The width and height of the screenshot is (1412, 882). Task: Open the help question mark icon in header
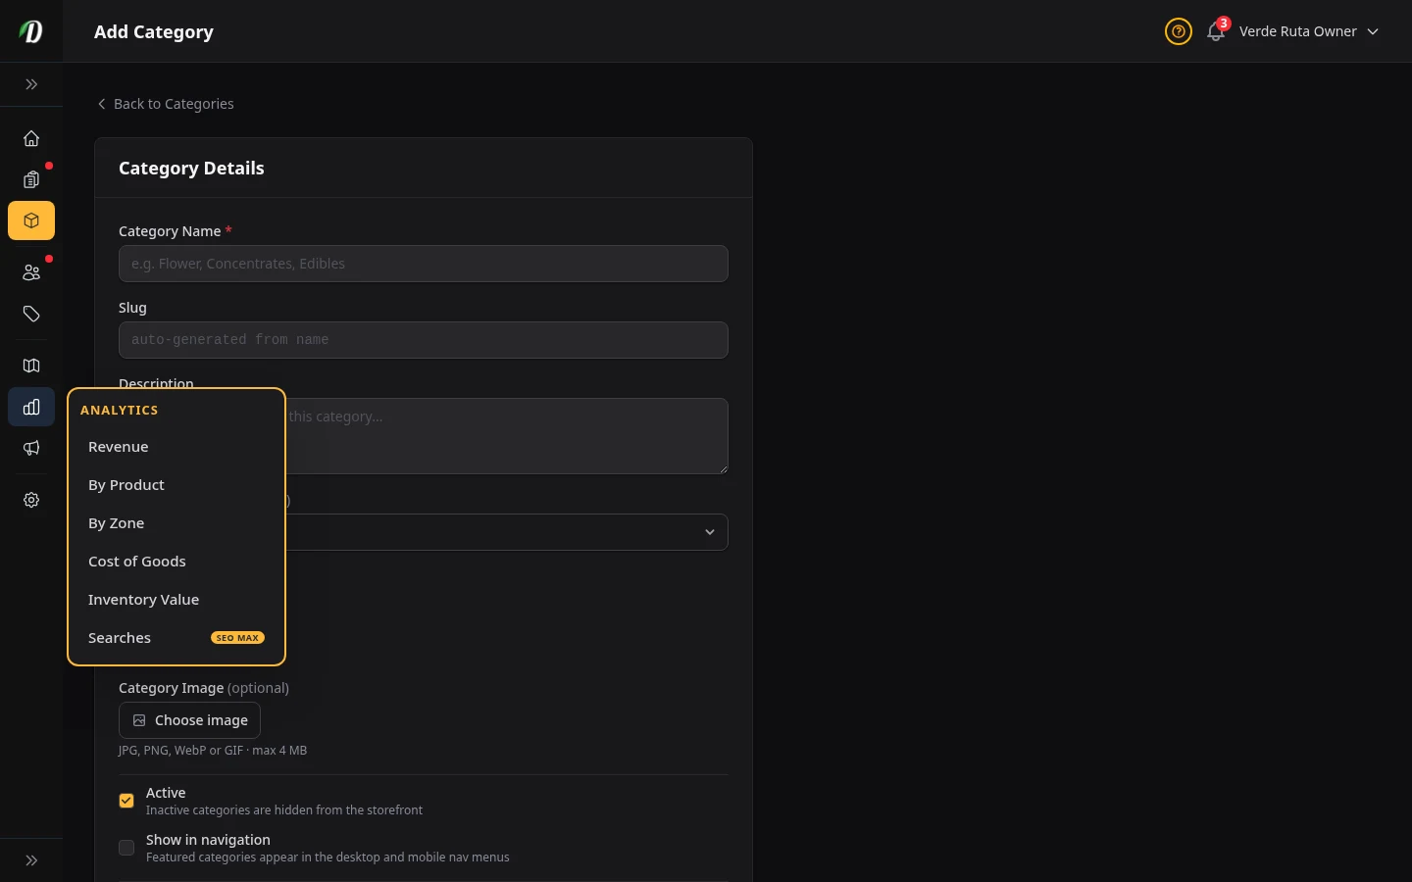(1178, 31)
